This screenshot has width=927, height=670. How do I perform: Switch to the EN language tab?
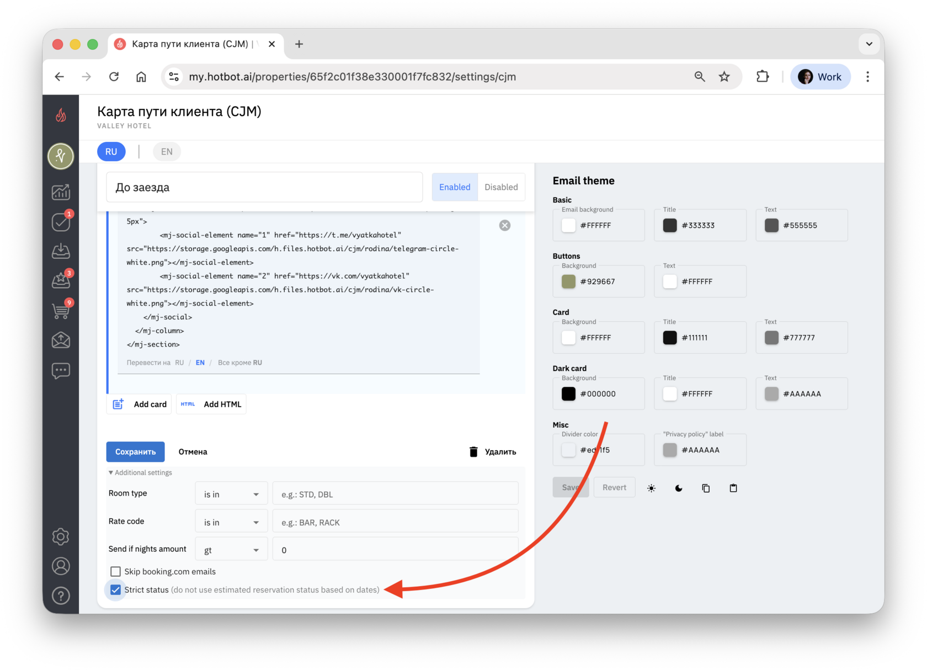(x=167, y=152)
